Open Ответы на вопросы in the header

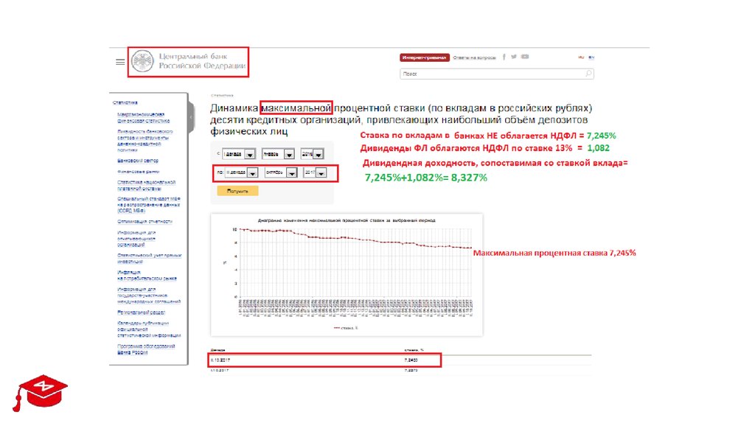[x=473, y=57]
